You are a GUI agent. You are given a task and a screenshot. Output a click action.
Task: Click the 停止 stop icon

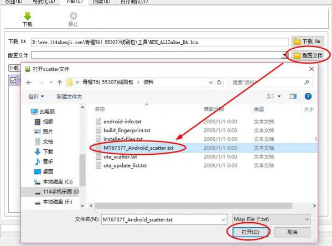point(73,17)
